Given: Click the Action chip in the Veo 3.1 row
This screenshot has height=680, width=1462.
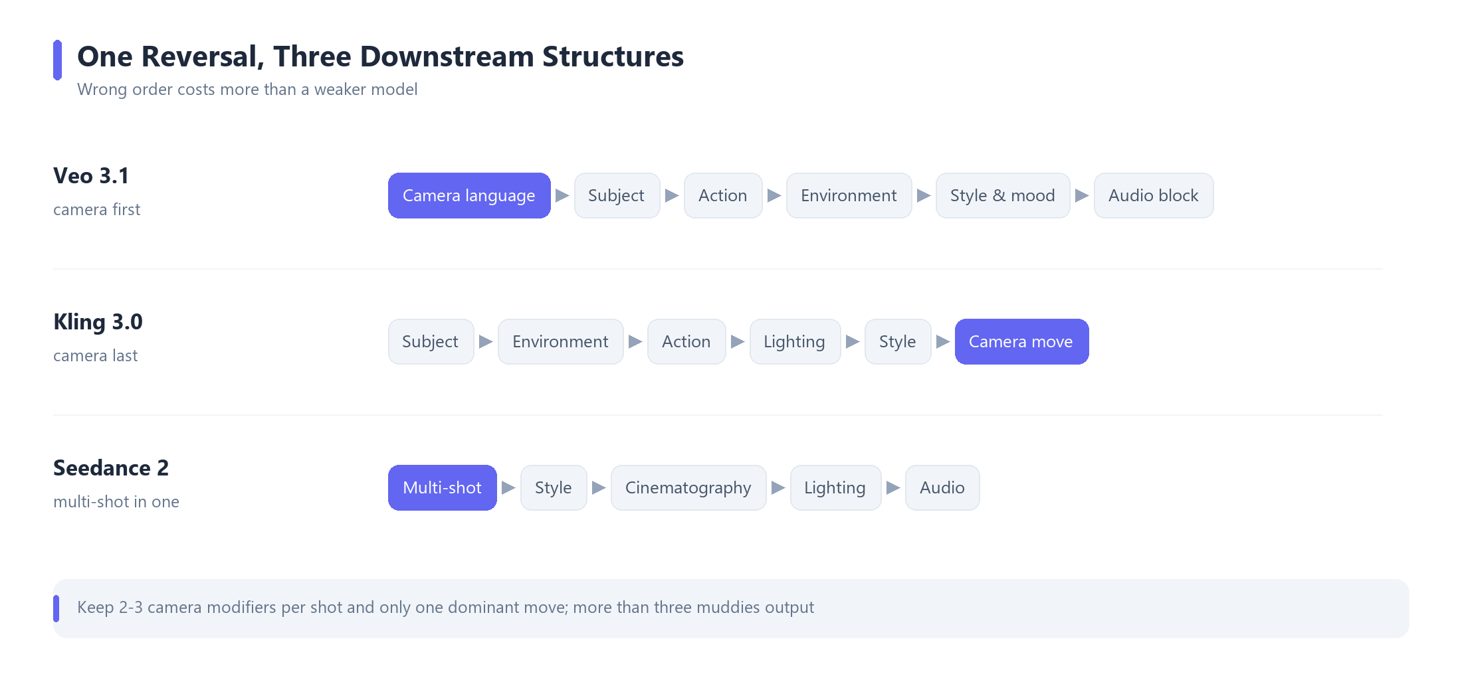Looking at the screenshot, I should pyautogui.click(x=723, y=195).
